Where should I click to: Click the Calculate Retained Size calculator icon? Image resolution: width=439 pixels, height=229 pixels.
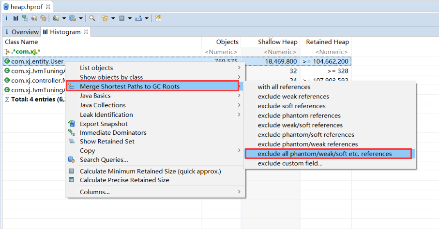coord(122,18)
